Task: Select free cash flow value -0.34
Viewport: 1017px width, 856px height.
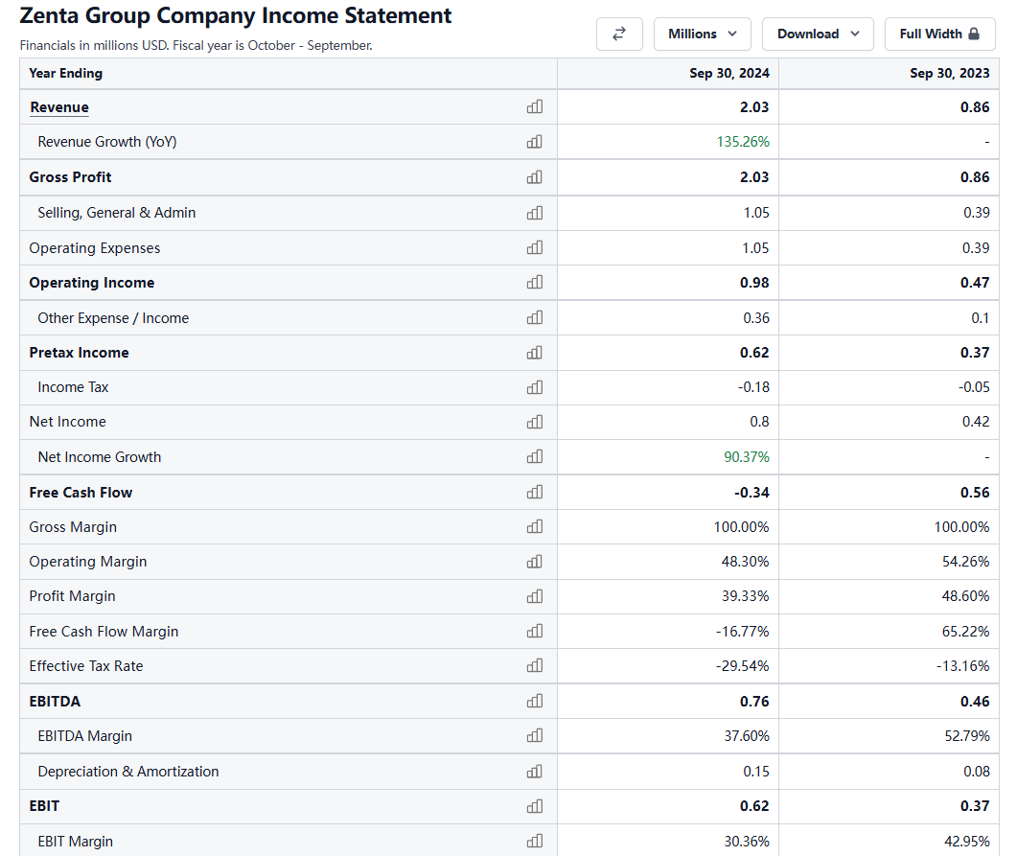Action: coord(751,492)
